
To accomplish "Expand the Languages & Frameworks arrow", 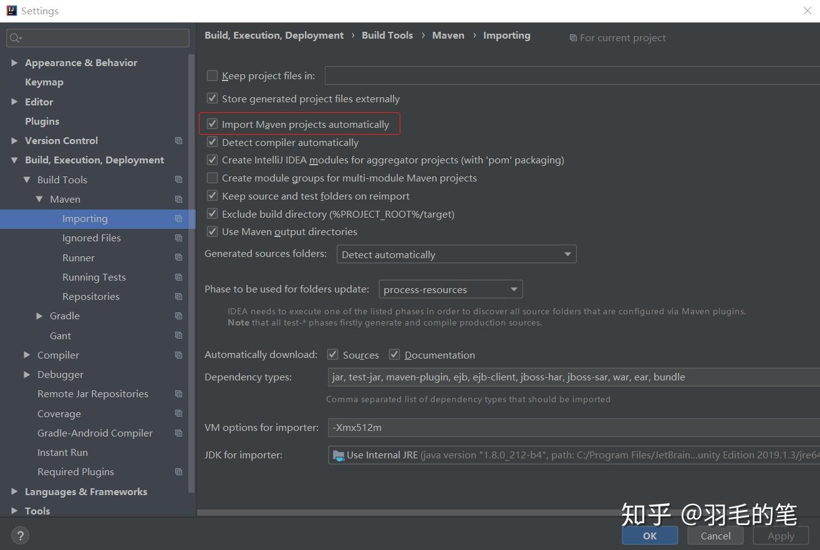I will click(14, 492).
